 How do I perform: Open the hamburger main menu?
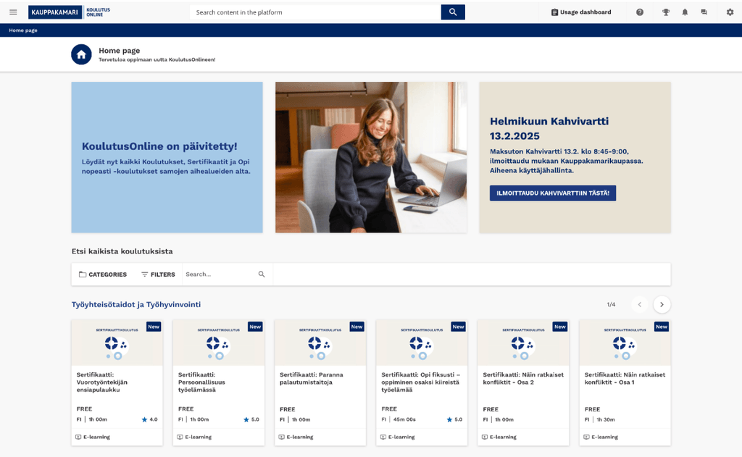point(13,12)
